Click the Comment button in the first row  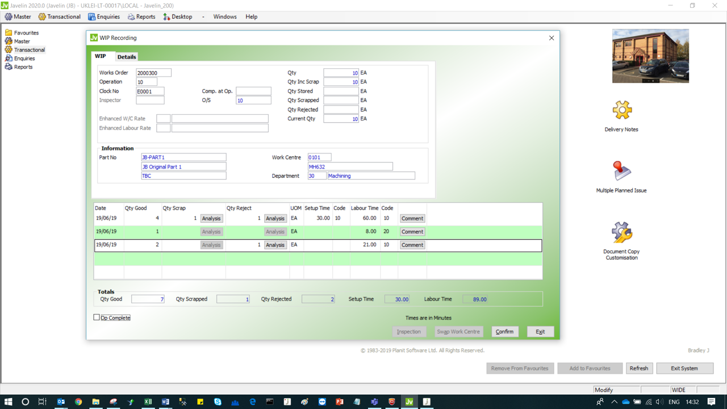click(x=412, y=218)
